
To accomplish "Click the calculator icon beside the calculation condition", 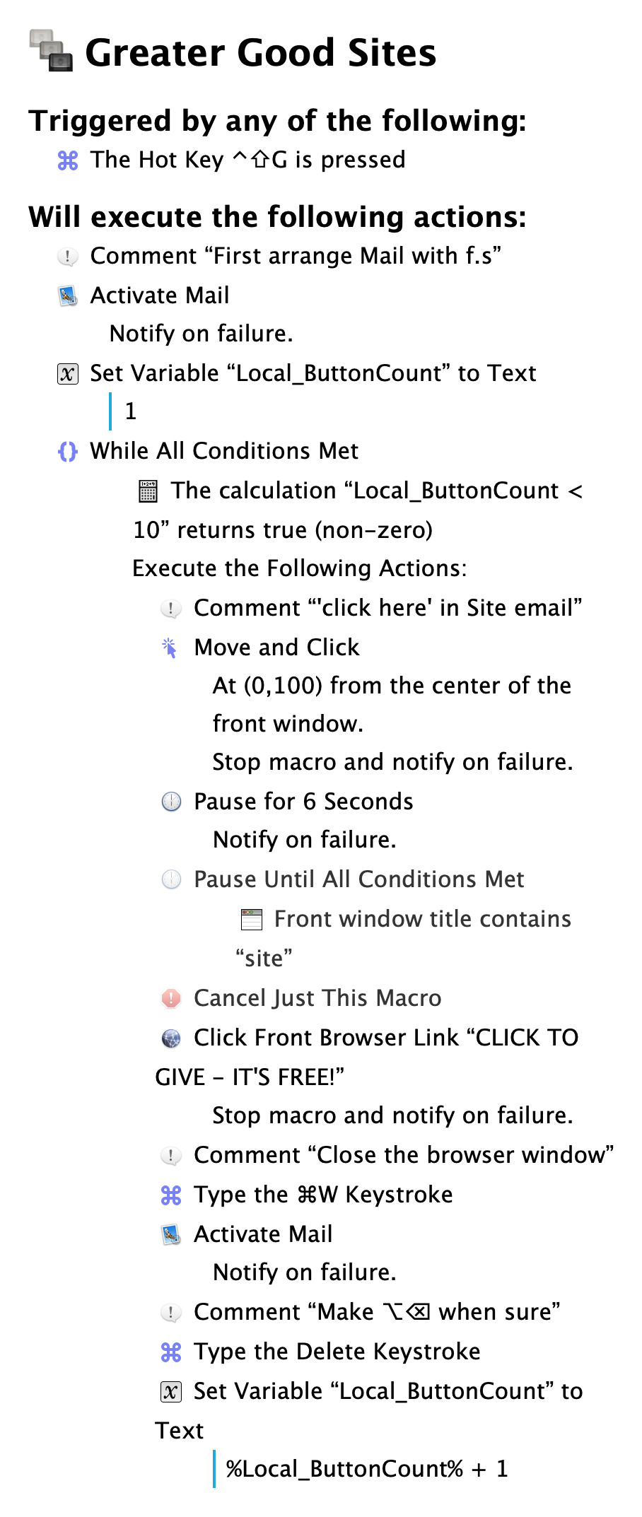I will point(148,491).
